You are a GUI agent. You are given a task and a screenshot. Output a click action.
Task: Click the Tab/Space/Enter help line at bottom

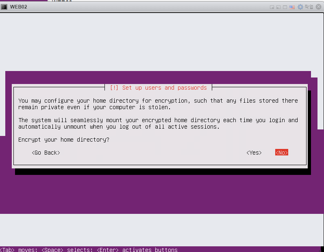[89, 250]
